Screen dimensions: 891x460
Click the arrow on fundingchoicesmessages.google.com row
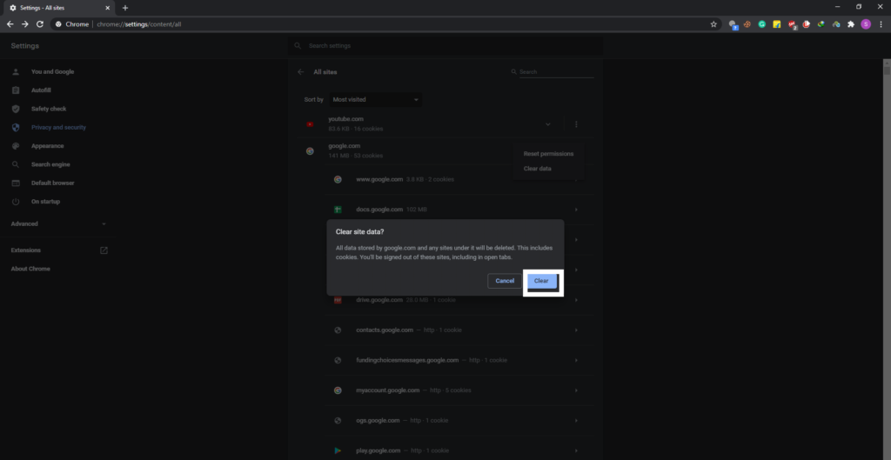click(x=576, y=360)
